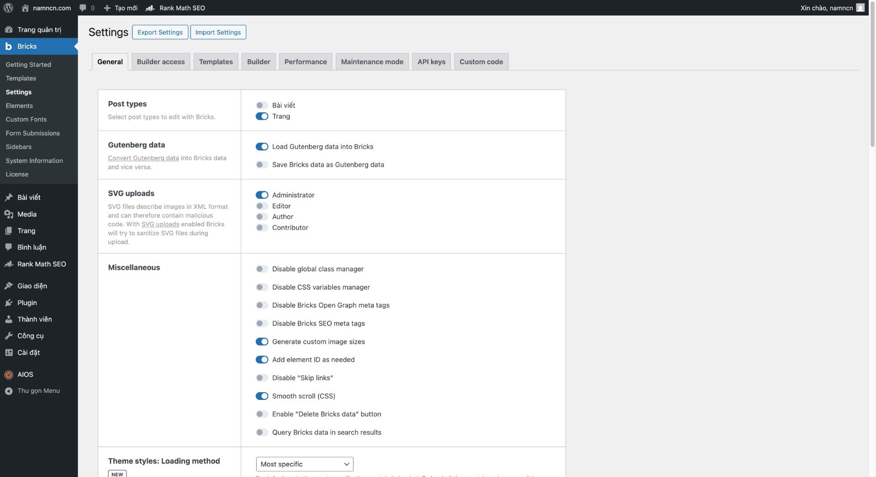
Task: Click the Thành viên user icon
Action: click(9, 319)
